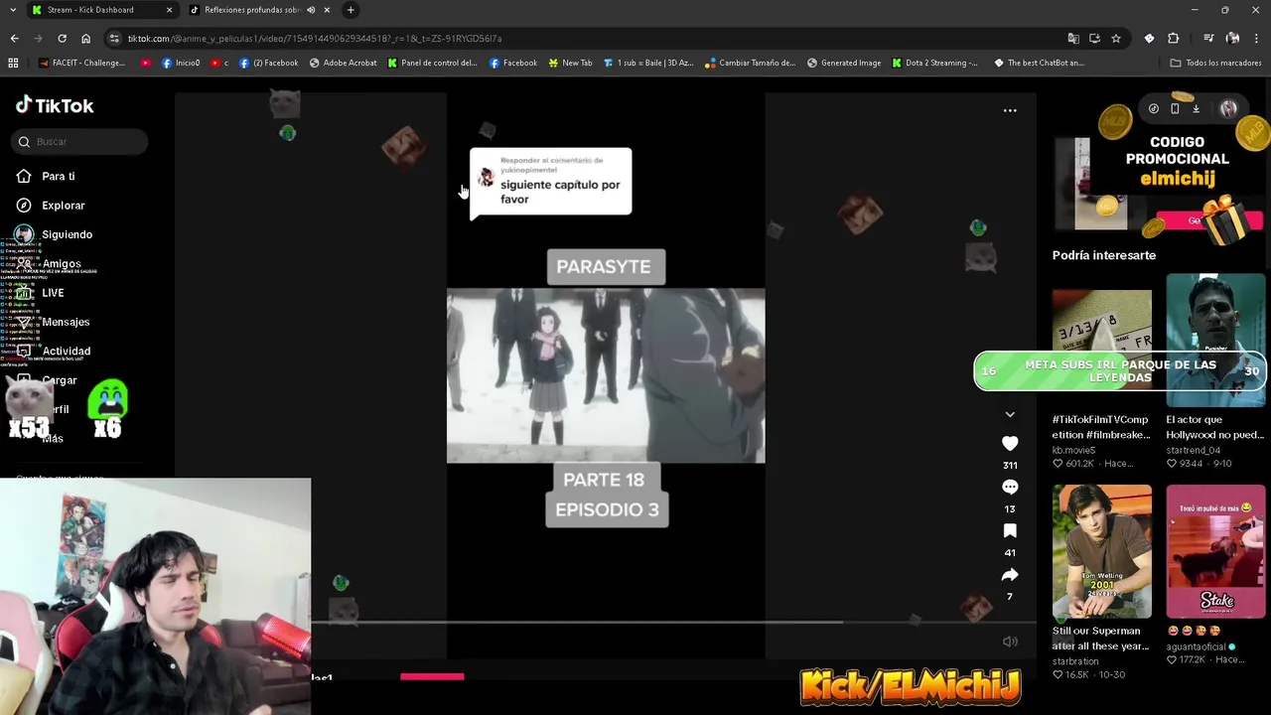1271x715 pixels.
Task: Open the Todos los marcadores folder
Action: coord(1215,63)
